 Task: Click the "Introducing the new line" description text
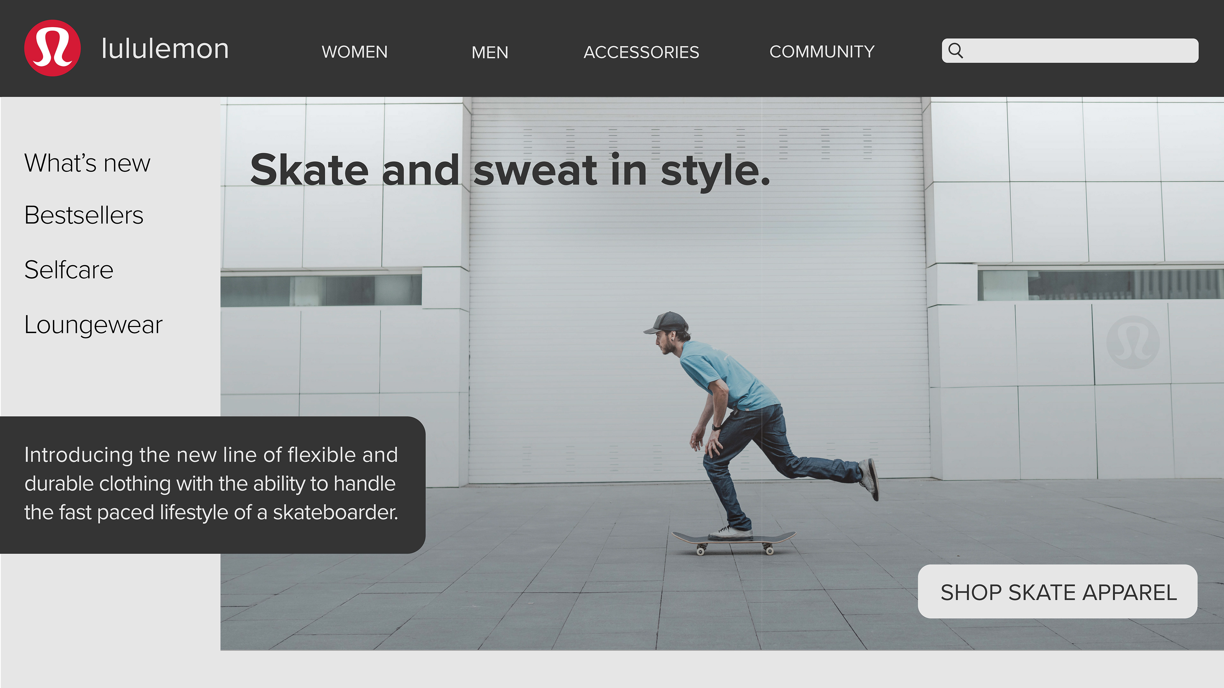point(211,484)
